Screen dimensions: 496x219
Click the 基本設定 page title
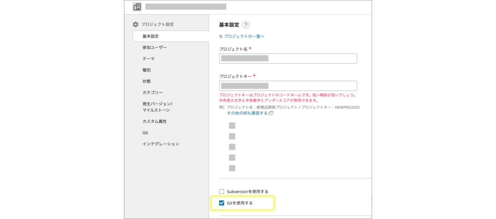coord(229,25)
